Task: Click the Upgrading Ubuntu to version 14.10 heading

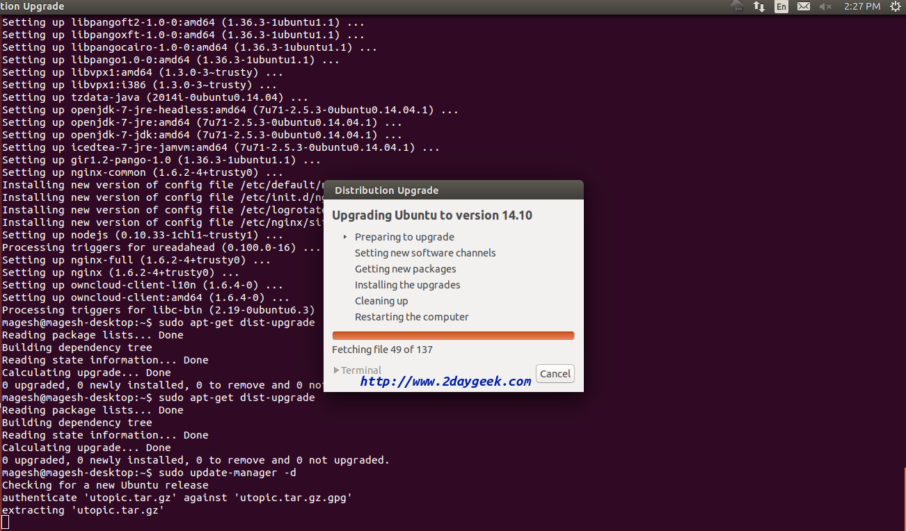Action: coord(432,215)
